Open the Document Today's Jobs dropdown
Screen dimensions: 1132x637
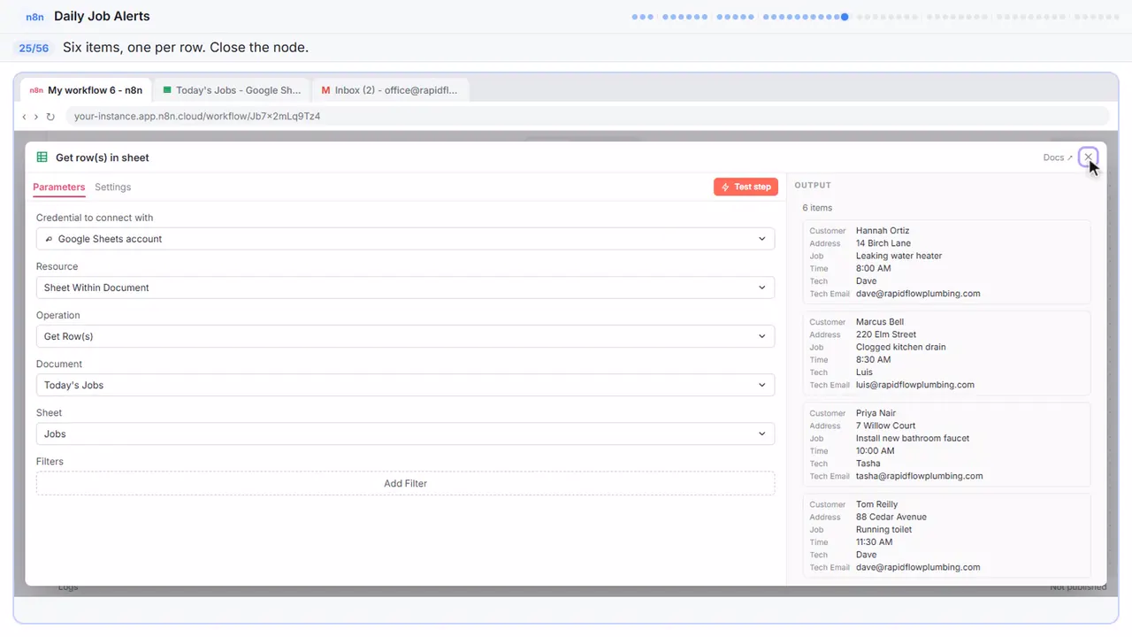point(405,385)
